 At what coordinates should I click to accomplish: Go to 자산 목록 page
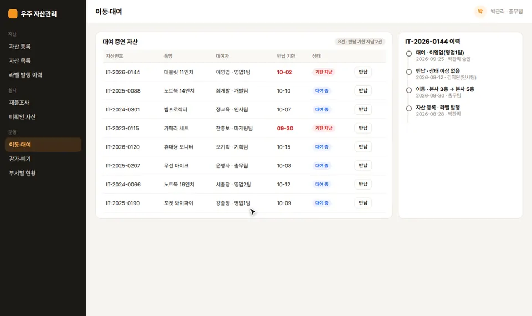pyautogui.click(x=43, y=61)
